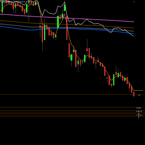The width and height of the screenshot is (145, 145).
Task: Click the price label "15"
Action: [x=139, y=95]
